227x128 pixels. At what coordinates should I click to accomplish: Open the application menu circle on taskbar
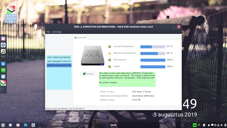[3, 125]
